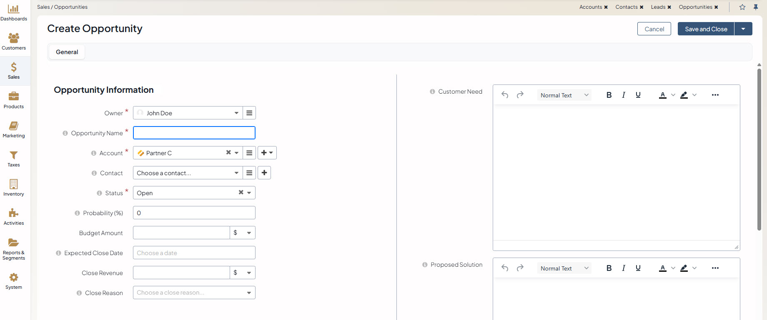The height and width of the screenshot is (320, 767).
Task: Open the Close Reason dropdown
Action: click(249, 293)
